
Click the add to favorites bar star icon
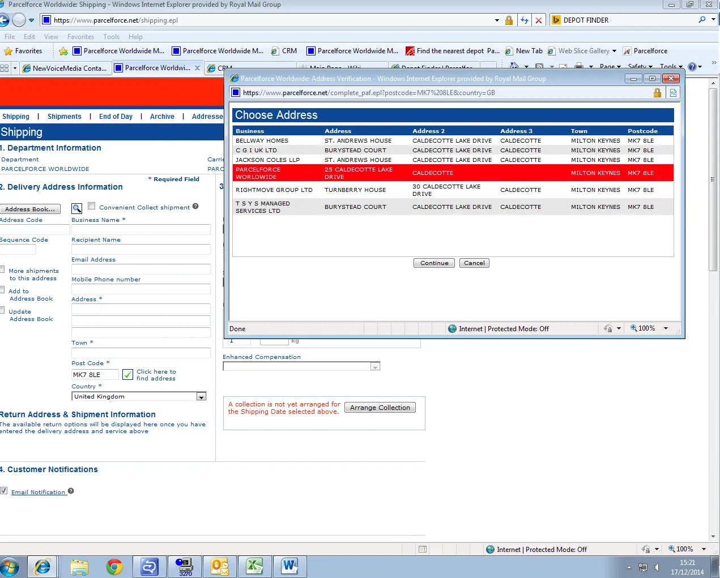[x=63, y=51]
